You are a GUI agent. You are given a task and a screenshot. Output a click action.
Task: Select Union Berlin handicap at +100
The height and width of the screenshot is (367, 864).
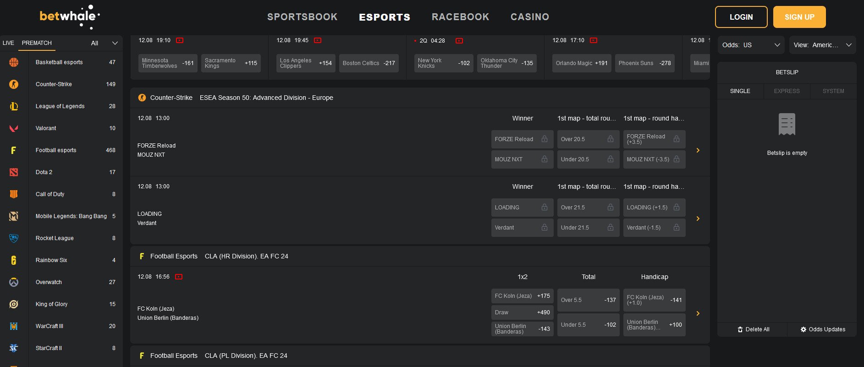pos(655,325)
